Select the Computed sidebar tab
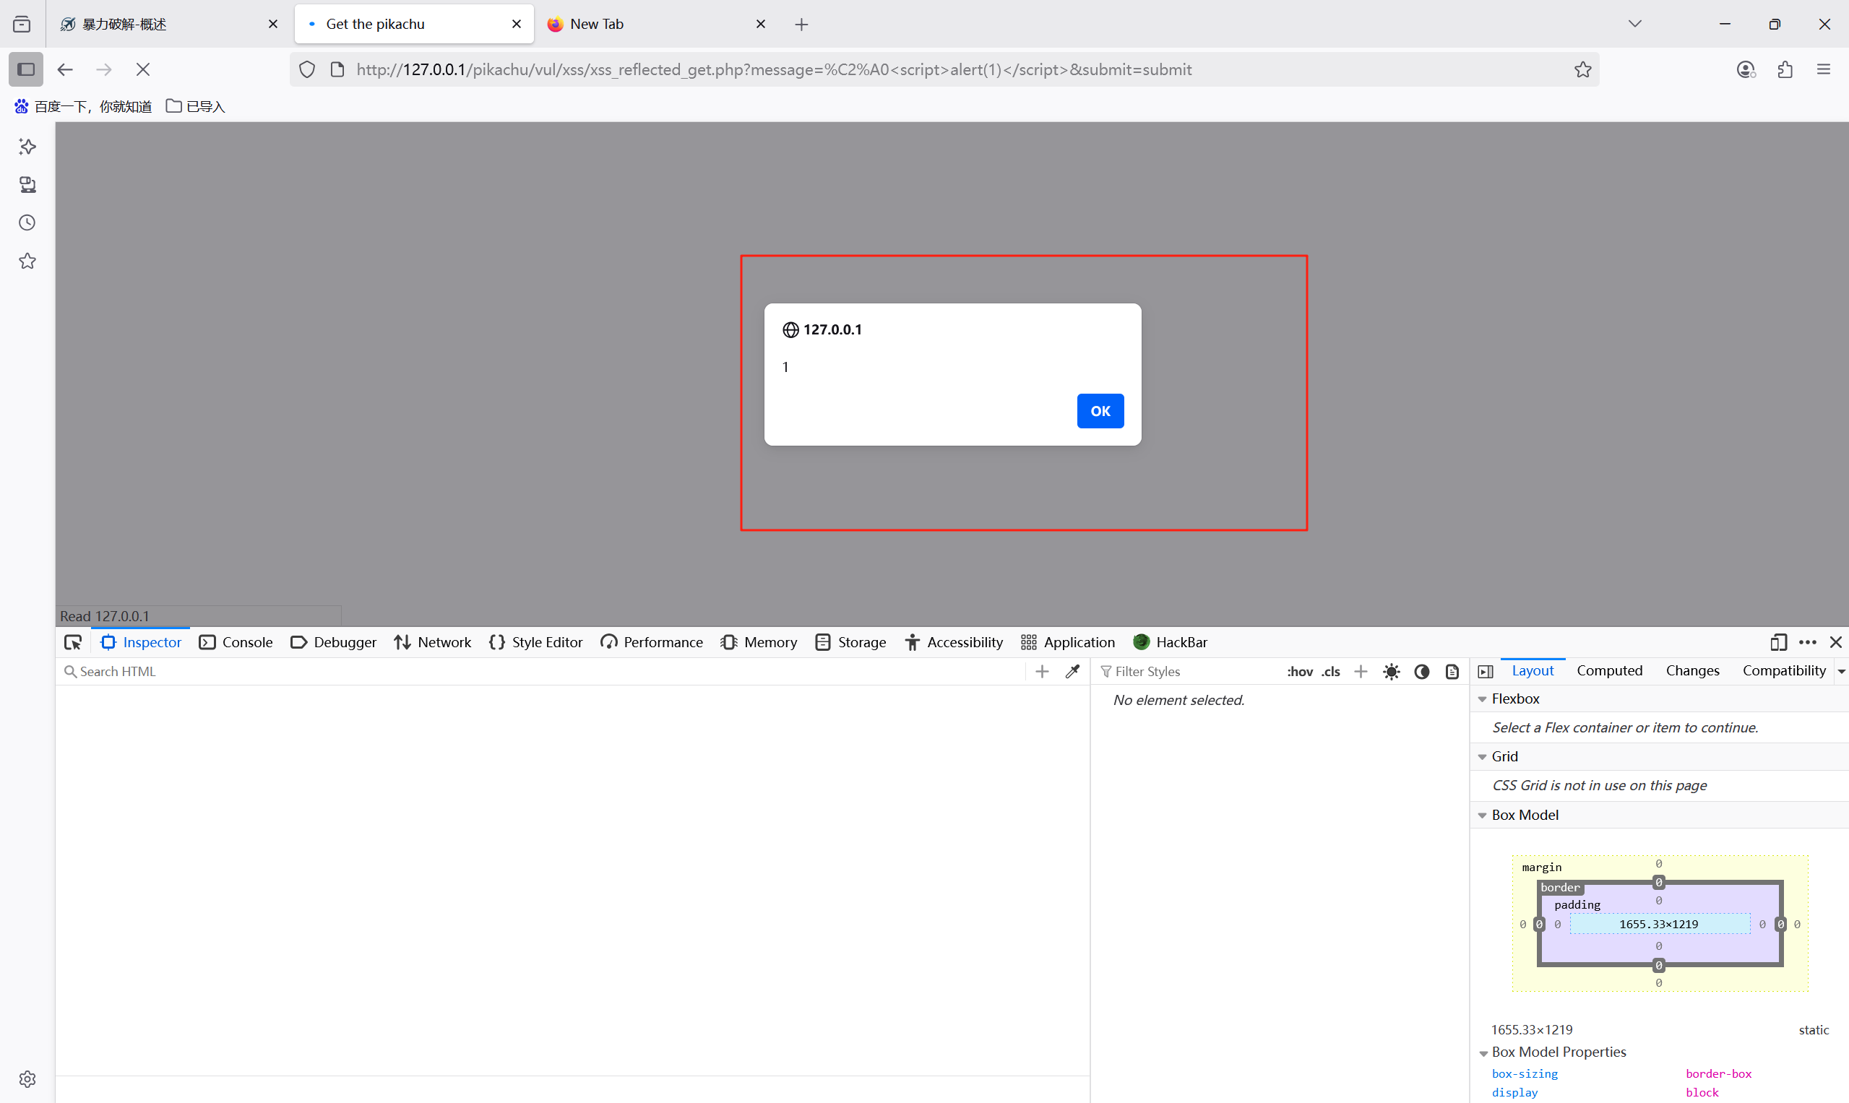This screenshot has width=1849, height=1103. pos(1610,671)
